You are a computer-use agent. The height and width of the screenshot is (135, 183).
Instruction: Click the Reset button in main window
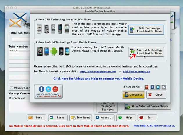[x=58, y=118]
